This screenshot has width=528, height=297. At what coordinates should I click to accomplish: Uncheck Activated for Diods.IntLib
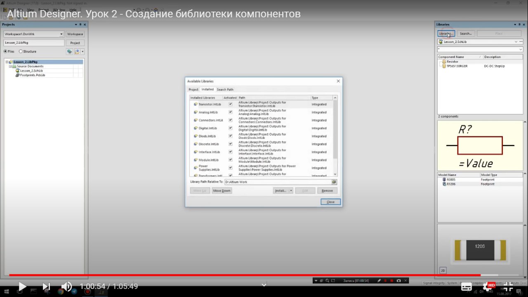(230, 136)
